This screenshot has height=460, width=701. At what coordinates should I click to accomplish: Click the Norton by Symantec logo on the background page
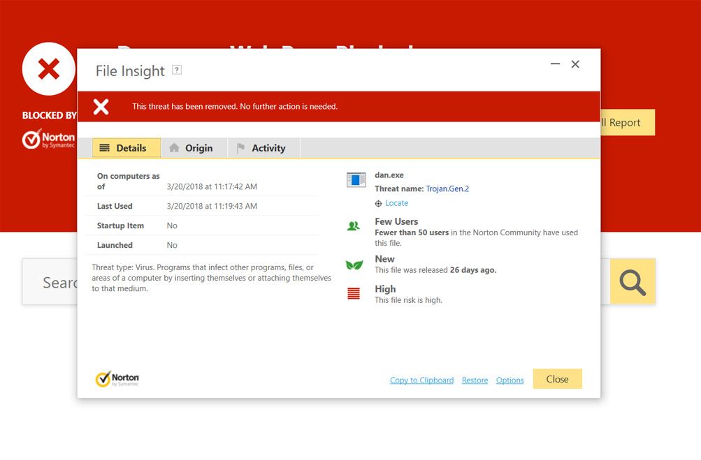49,139
